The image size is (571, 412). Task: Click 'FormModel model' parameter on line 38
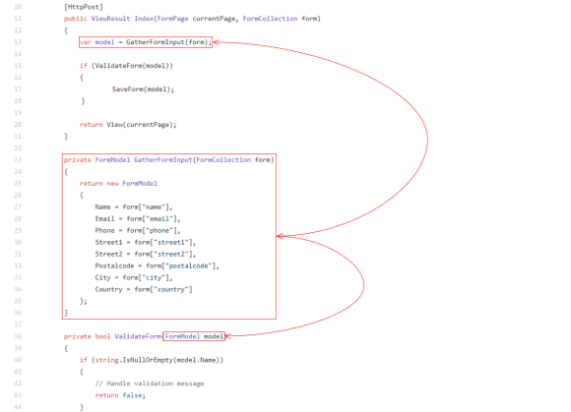click(x=194, y=336)
